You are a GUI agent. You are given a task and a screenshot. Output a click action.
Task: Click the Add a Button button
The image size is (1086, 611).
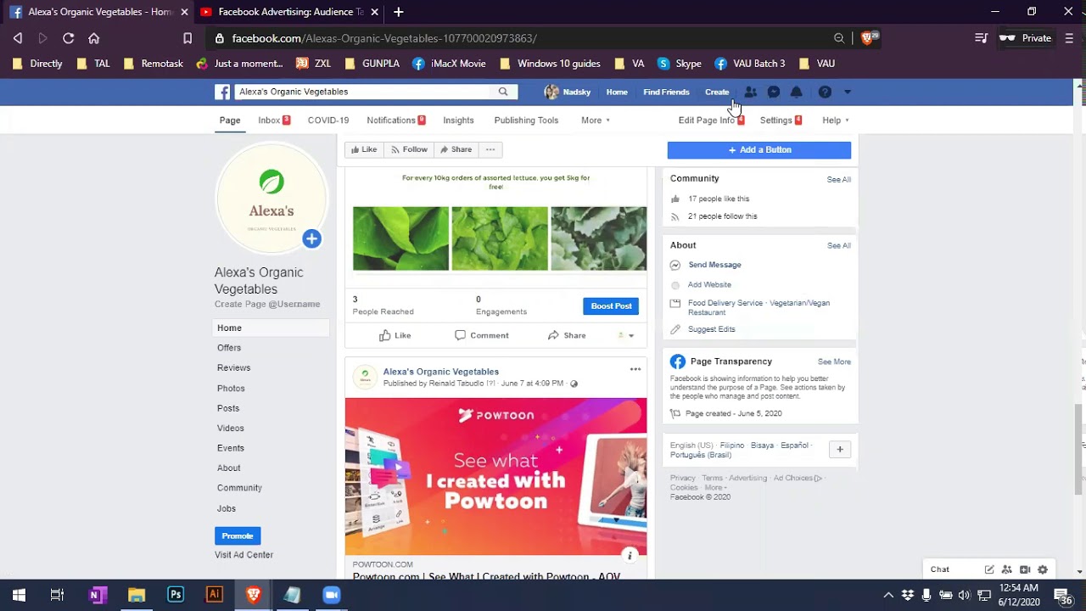click(759, 150)
